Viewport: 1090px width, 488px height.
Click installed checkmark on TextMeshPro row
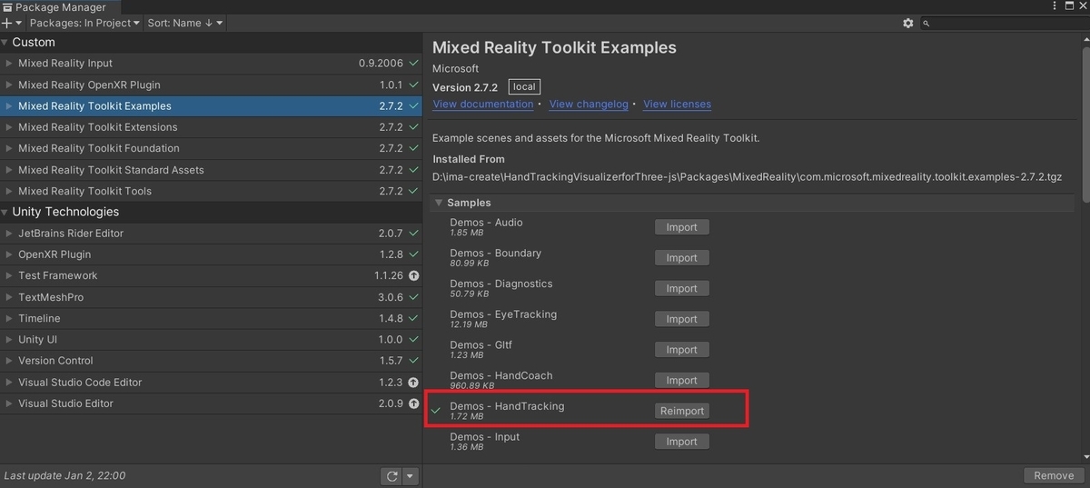(414, 297)
